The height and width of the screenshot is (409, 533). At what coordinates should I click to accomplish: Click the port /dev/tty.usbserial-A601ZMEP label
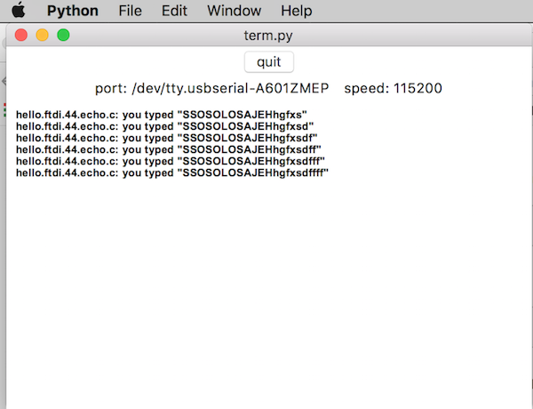click(x=211, y=89)
